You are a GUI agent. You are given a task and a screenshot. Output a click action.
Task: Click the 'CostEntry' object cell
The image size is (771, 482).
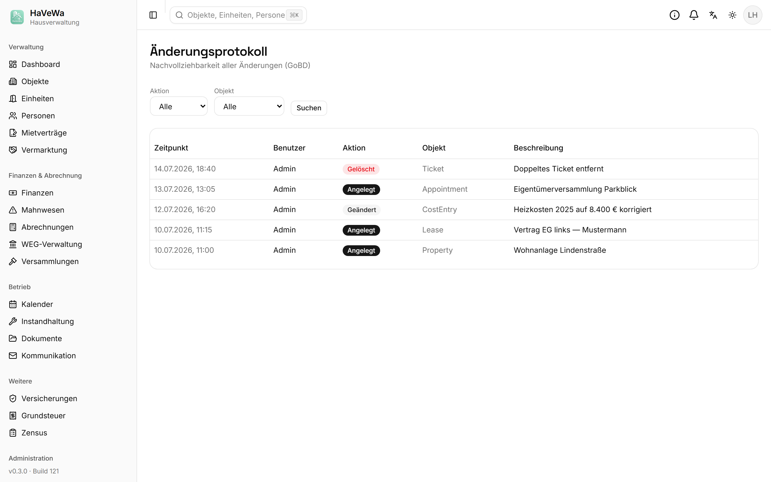(439, 210)
